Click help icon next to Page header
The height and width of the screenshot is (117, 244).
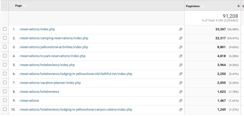pos(25,6)
